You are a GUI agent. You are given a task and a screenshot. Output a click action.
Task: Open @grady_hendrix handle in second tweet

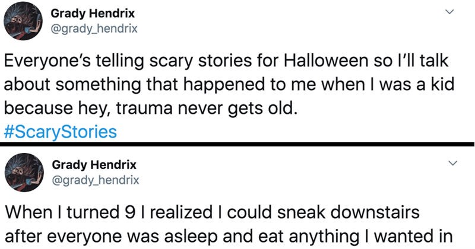96,180
